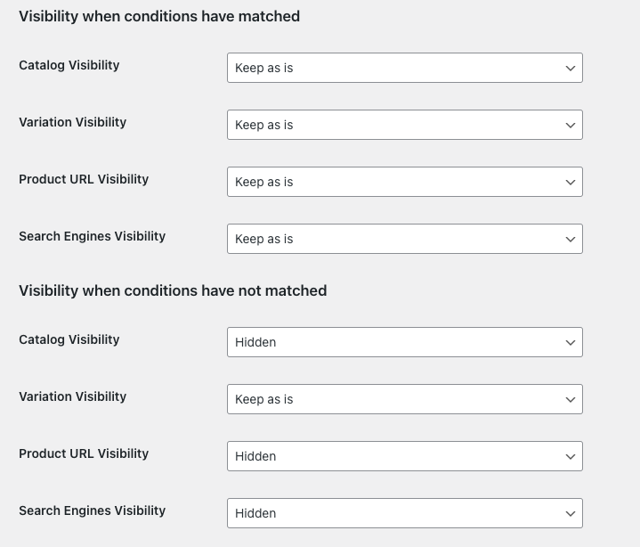Image resolution: width=640 pixels, height=547 pixels.
Task: Click Search Engines Visibility label in not matched section
Action: (x=92, y=510)
